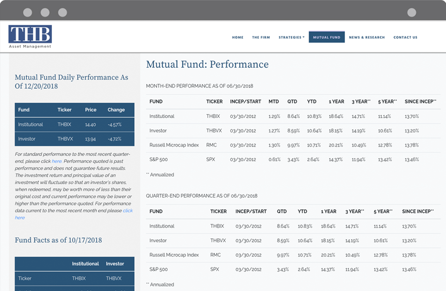Click Annualized footnote under quarter-end table
The image size is (446, 291).
[160, 285]
